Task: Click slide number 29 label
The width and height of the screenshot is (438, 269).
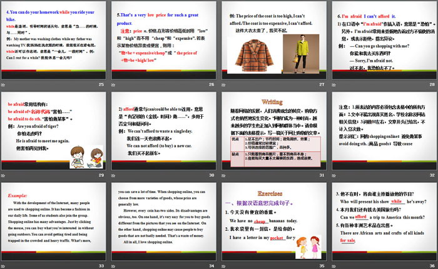Action: (101, 175)
